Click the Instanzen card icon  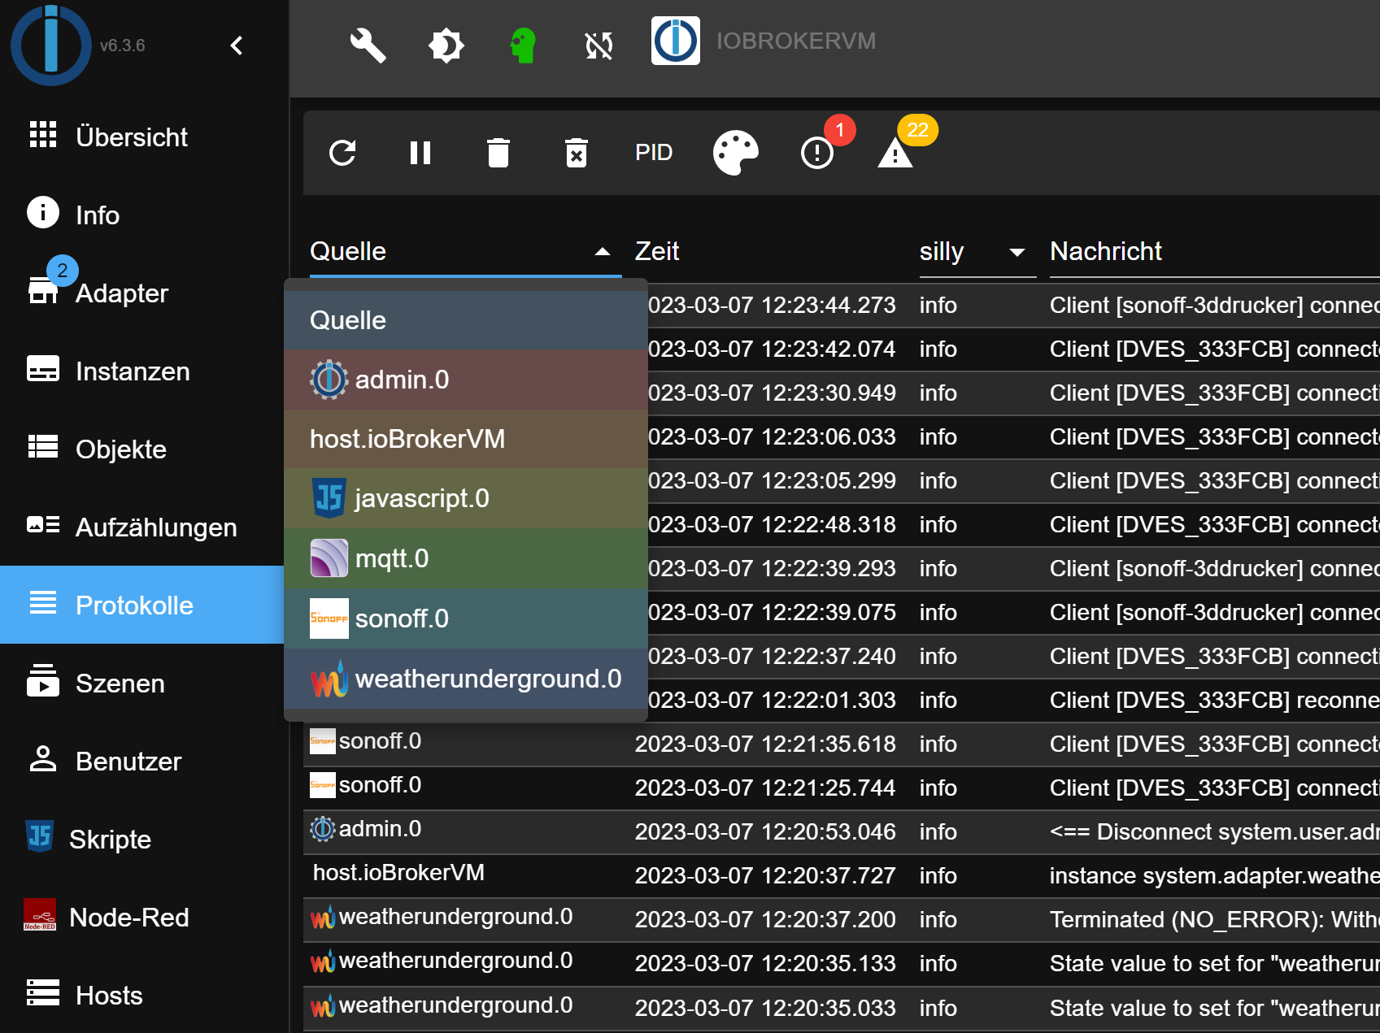pyautogui.click(x=43, y=368)
